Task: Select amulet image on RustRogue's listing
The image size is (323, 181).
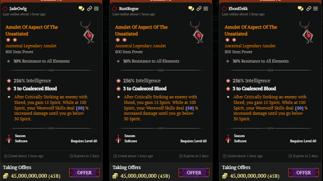Action: pos(197,32)
